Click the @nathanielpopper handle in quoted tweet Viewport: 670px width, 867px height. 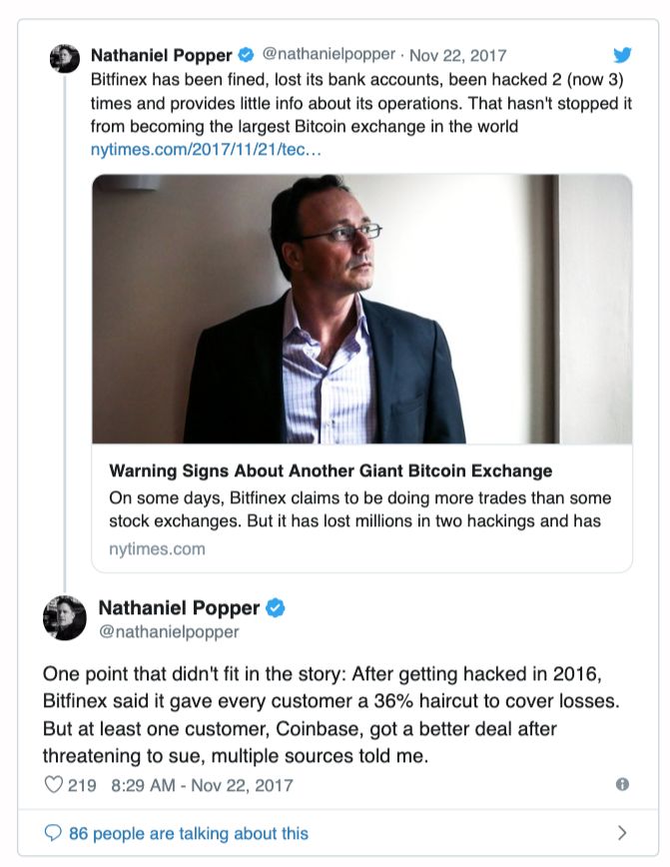tap(329, 56)
